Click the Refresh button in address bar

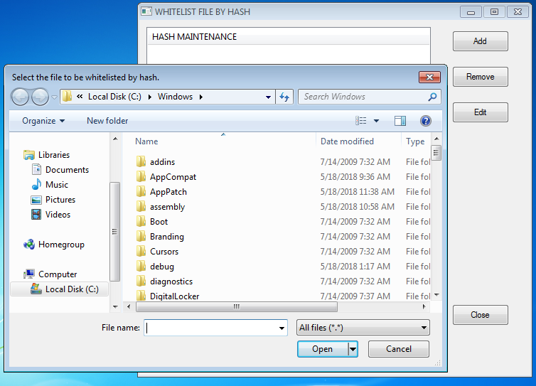coord(284,97)
